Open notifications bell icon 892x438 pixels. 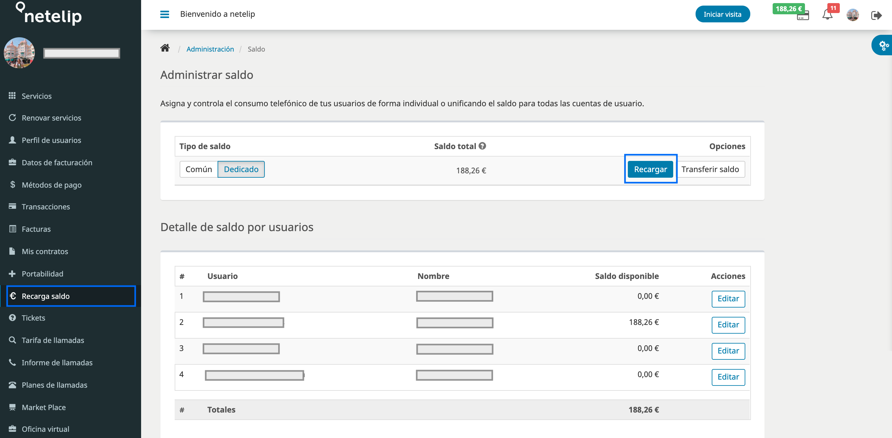[827, 15]
